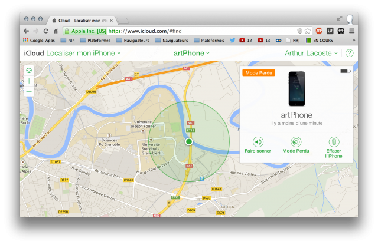The height and width of the screenshot is (245, 378).
Task: Open the first Navigateurs bookmark folder
Action: pyautogui.click(x=133, y=41)
